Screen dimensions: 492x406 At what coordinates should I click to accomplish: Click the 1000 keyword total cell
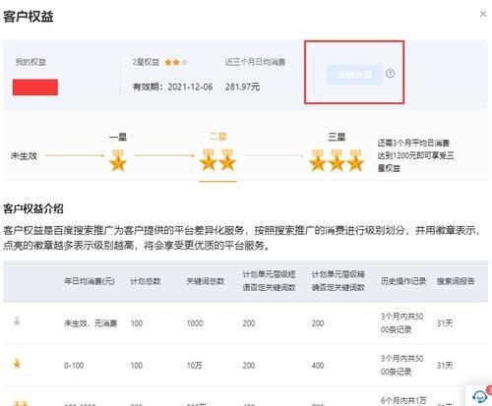195,323
